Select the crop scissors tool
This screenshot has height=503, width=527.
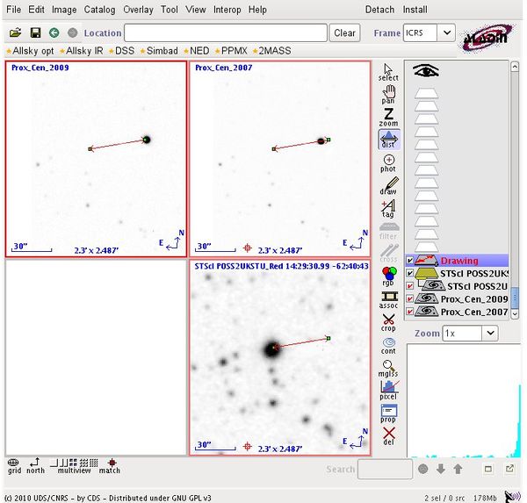388,322
